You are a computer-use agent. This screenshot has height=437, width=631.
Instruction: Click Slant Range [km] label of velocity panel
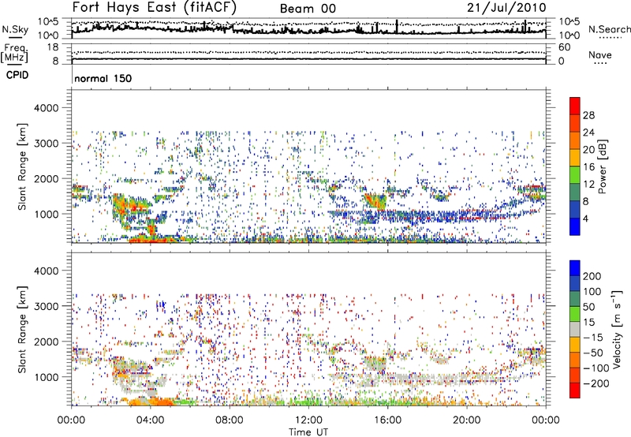[x=22, y=330]
